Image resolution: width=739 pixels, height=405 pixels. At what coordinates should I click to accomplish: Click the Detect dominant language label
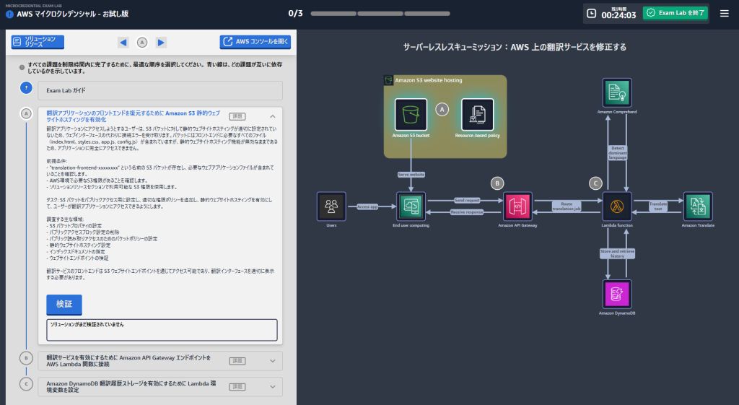618,153
